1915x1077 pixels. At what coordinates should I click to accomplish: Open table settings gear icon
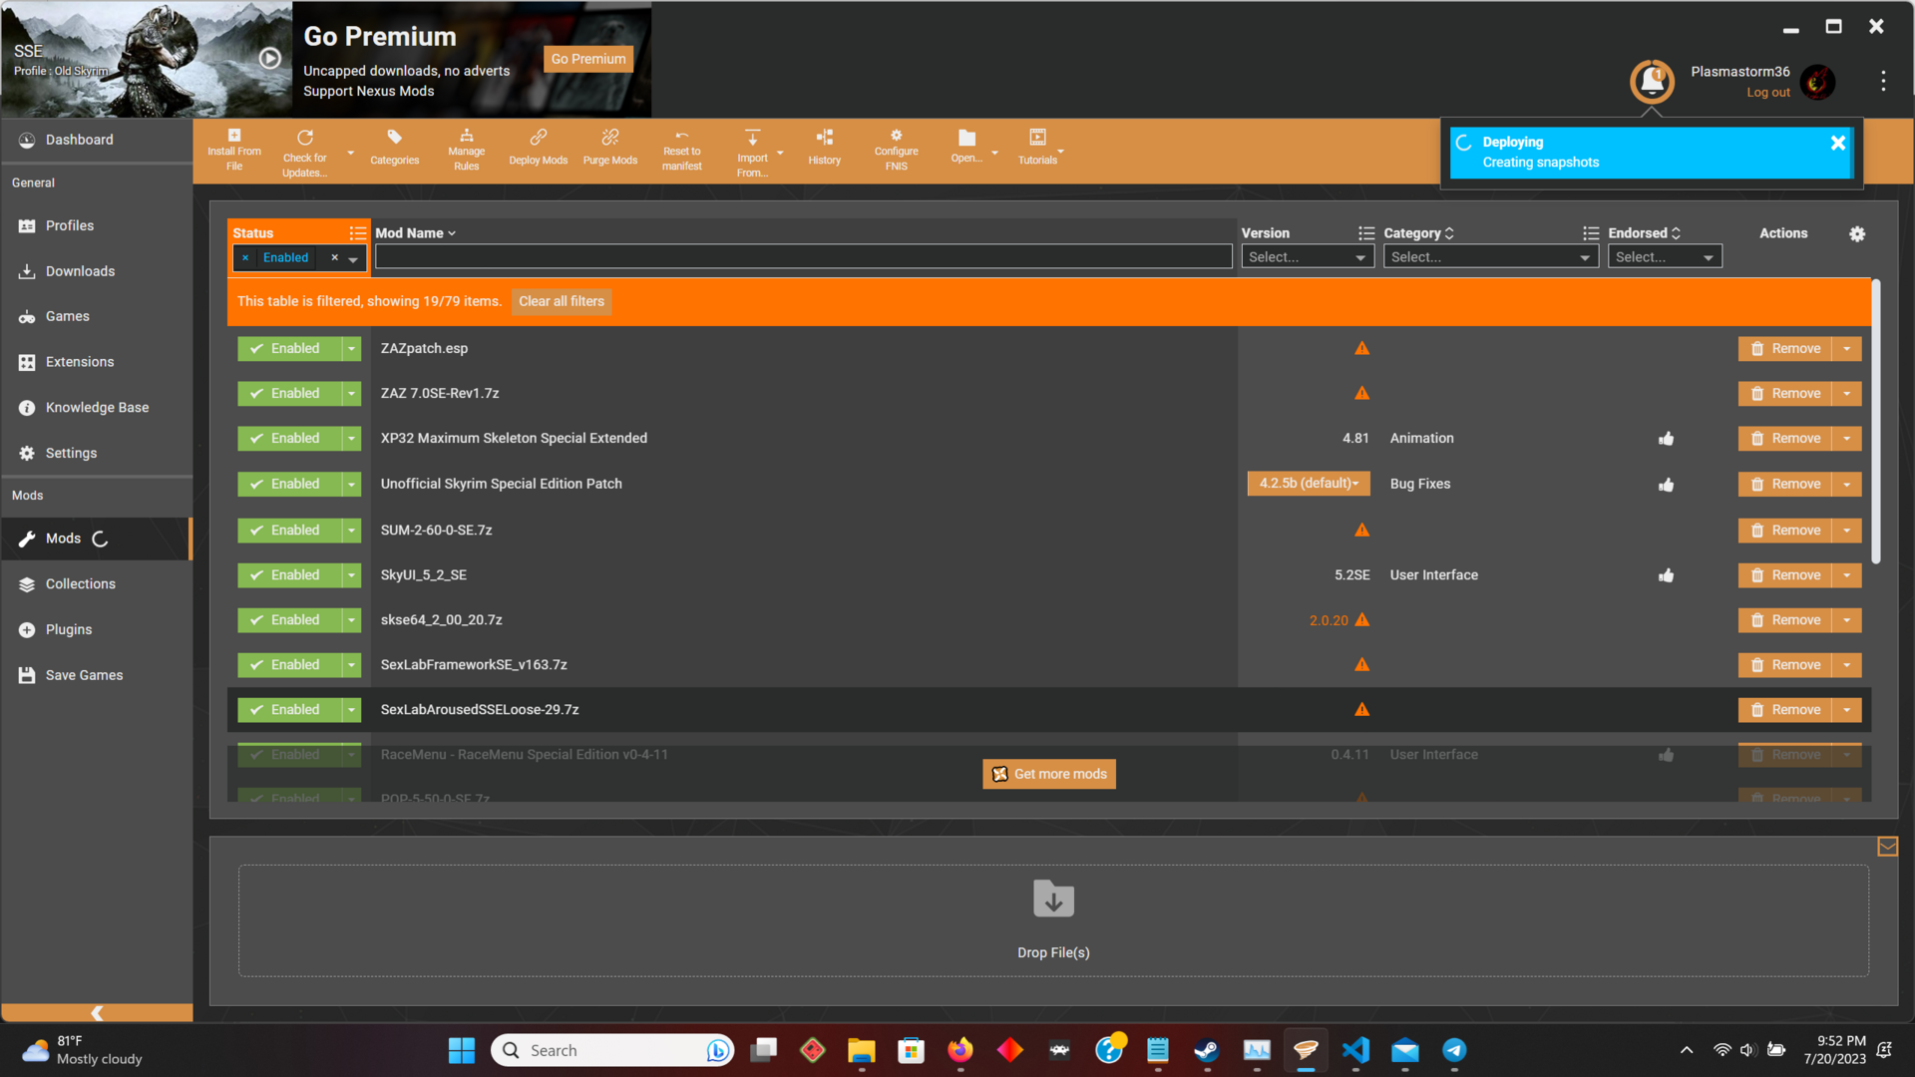[1857, 233]
